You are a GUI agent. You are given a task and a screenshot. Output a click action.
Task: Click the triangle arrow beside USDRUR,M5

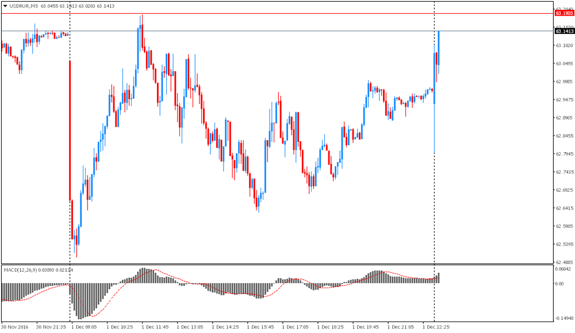pyautogui.click(x=5, y=6)
